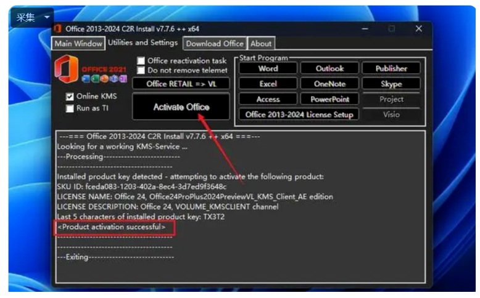Switch to the About tab

coord(261,43)
